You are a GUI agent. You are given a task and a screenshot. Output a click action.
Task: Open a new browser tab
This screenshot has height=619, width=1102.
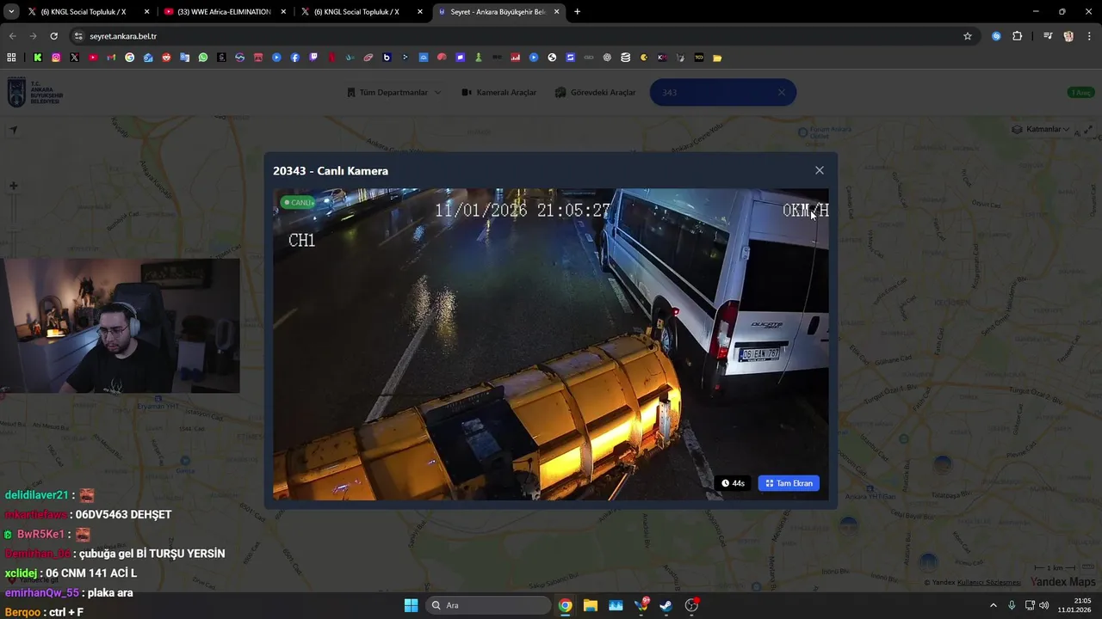(x=577, y=12)
